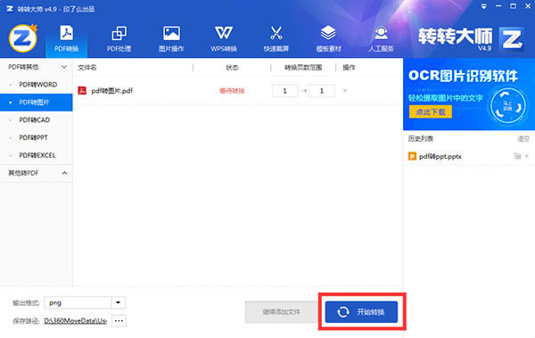
Task: Delete pdf转ppt.pptx history entry
Action: (527, 156)
